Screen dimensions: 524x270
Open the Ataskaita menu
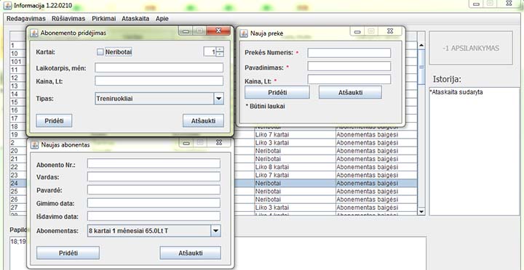(135, 19)
